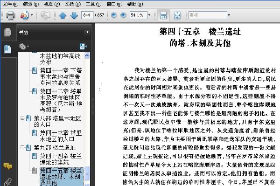Click the grayed-out comment bubbles icon
Image resolution: width=280 pixels, height=186 pixels.
pos(45,15)
